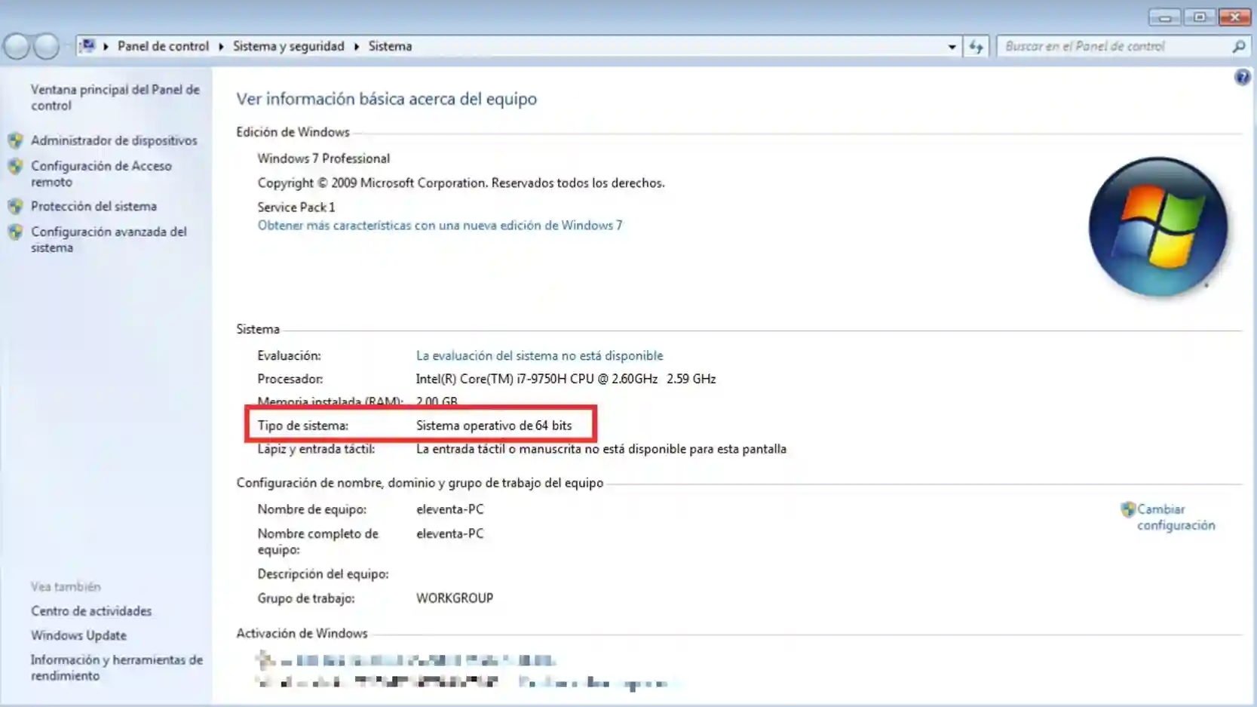
Task: Go to Sistema y seguridad breadcrumb
Action: pos(288,46)
